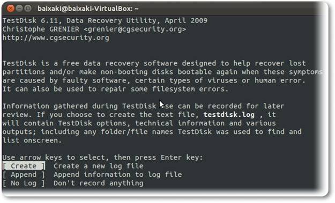This screenshot has height=203, width=335.
Task: Click the http://www.cgsecurity.org URL
Action: 56,38
